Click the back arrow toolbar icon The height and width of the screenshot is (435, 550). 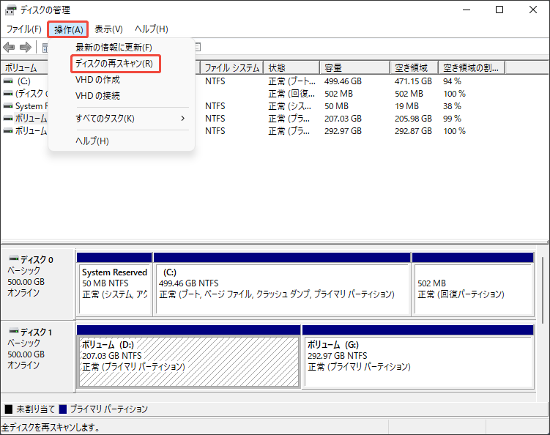click(9, 47)
